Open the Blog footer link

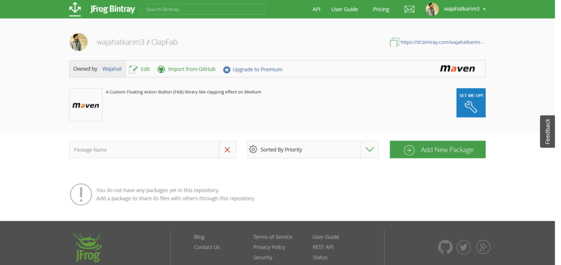pyautogui.click(x=199, y=237)
